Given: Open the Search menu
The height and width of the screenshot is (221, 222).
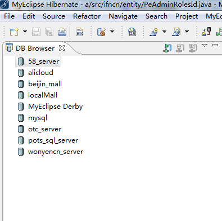Looking at the screenshot, I should click(x=156, y=16).
